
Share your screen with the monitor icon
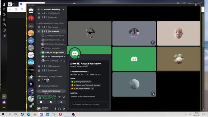tap(51, 102)
